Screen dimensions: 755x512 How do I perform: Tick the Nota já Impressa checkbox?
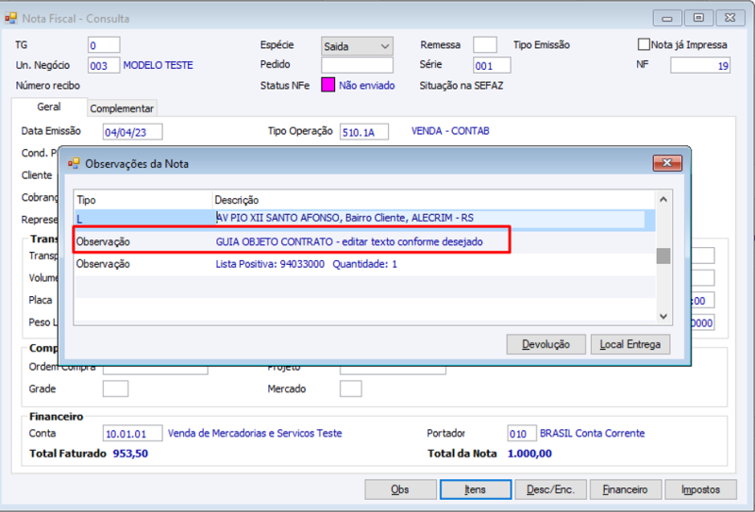click(x=644, y=44)
